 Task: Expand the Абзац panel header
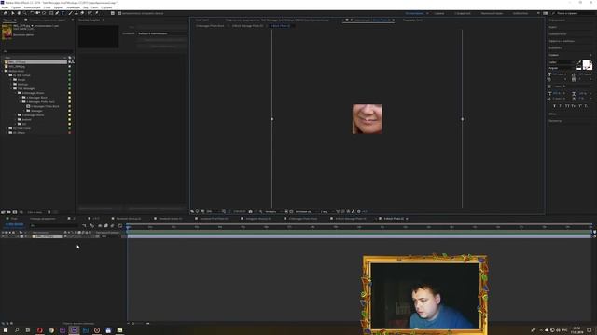553,114
